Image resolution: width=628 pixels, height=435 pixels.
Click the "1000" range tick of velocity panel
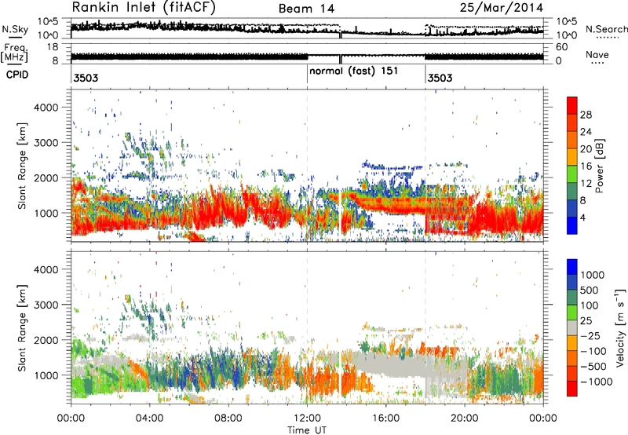(x=46, y=375)
